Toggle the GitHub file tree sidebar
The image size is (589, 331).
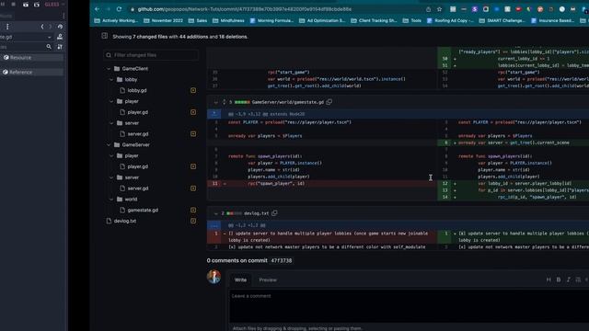point(104,36)
